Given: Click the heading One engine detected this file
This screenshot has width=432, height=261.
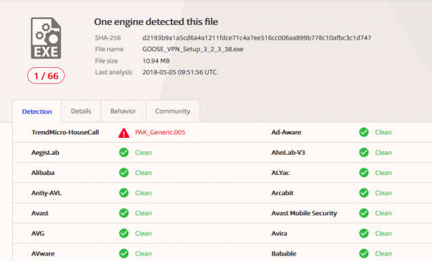Looking at the screenshot, I should point(156,22).
